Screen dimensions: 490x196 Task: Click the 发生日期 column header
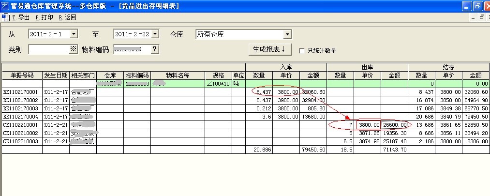(56, 75)
